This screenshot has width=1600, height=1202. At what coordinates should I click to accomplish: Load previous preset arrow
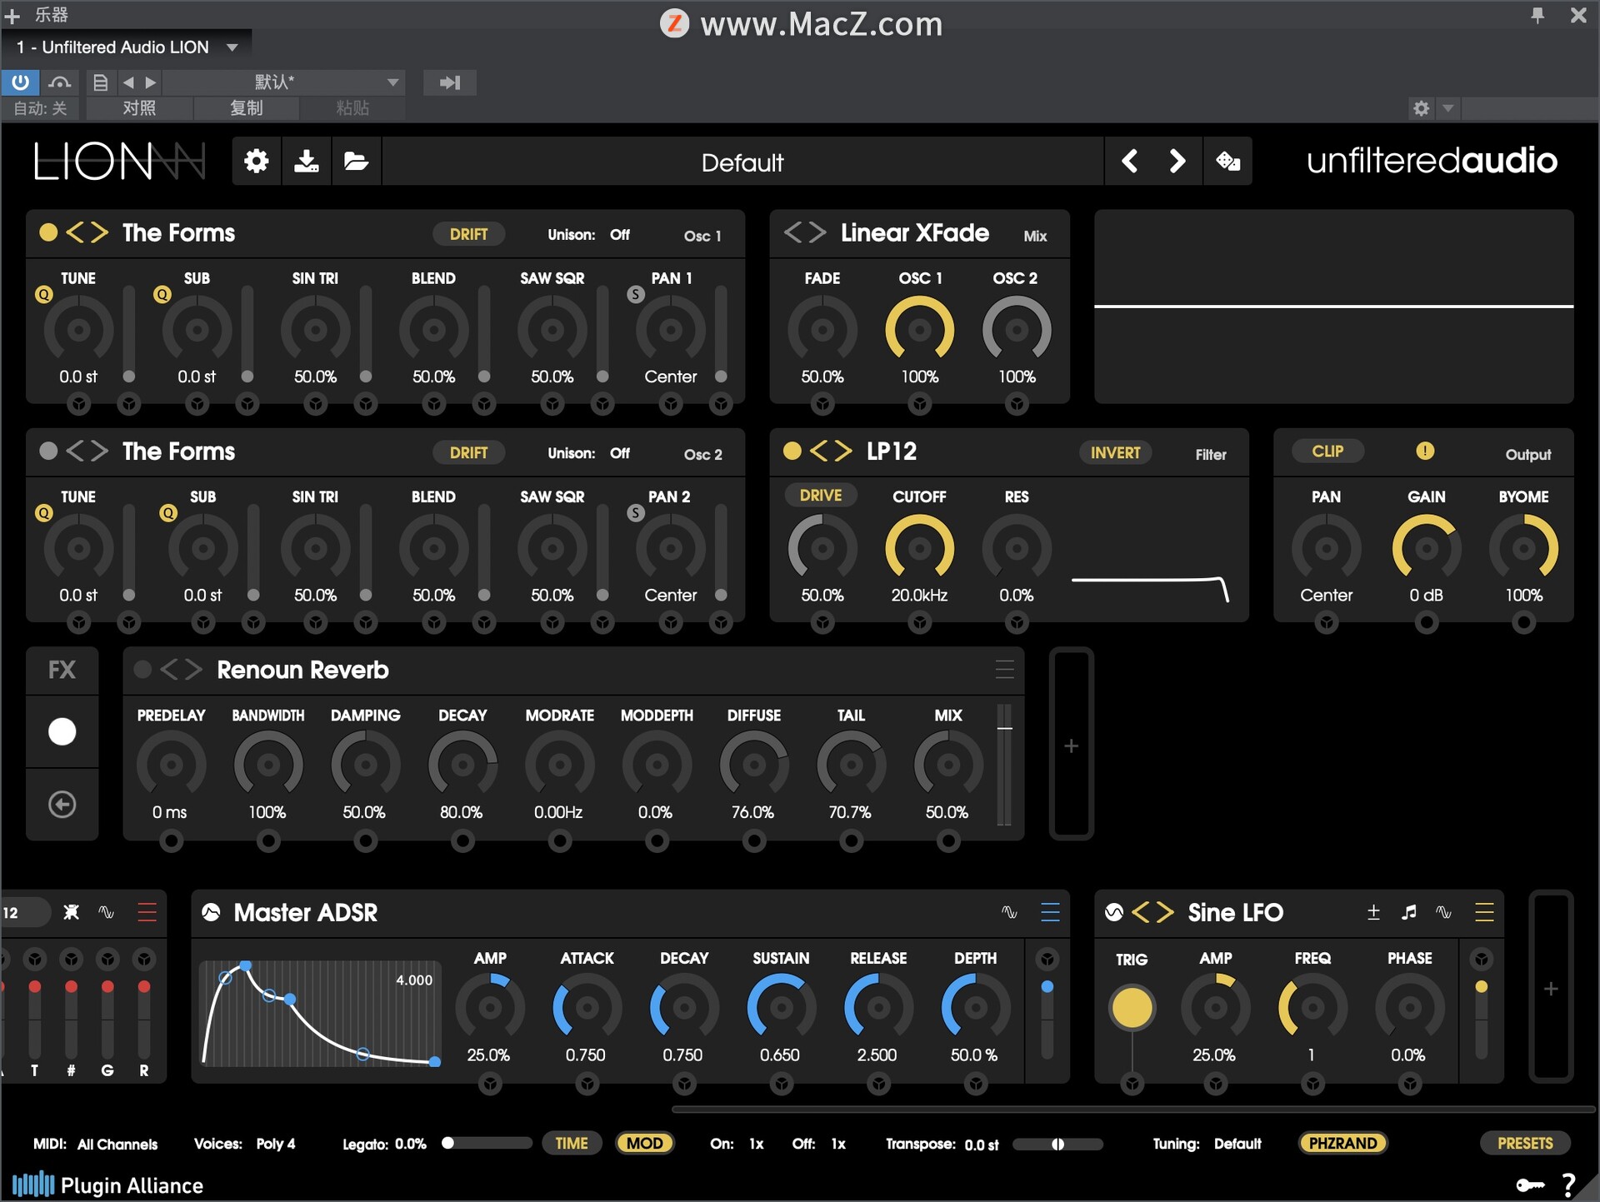click(1129, 161)
